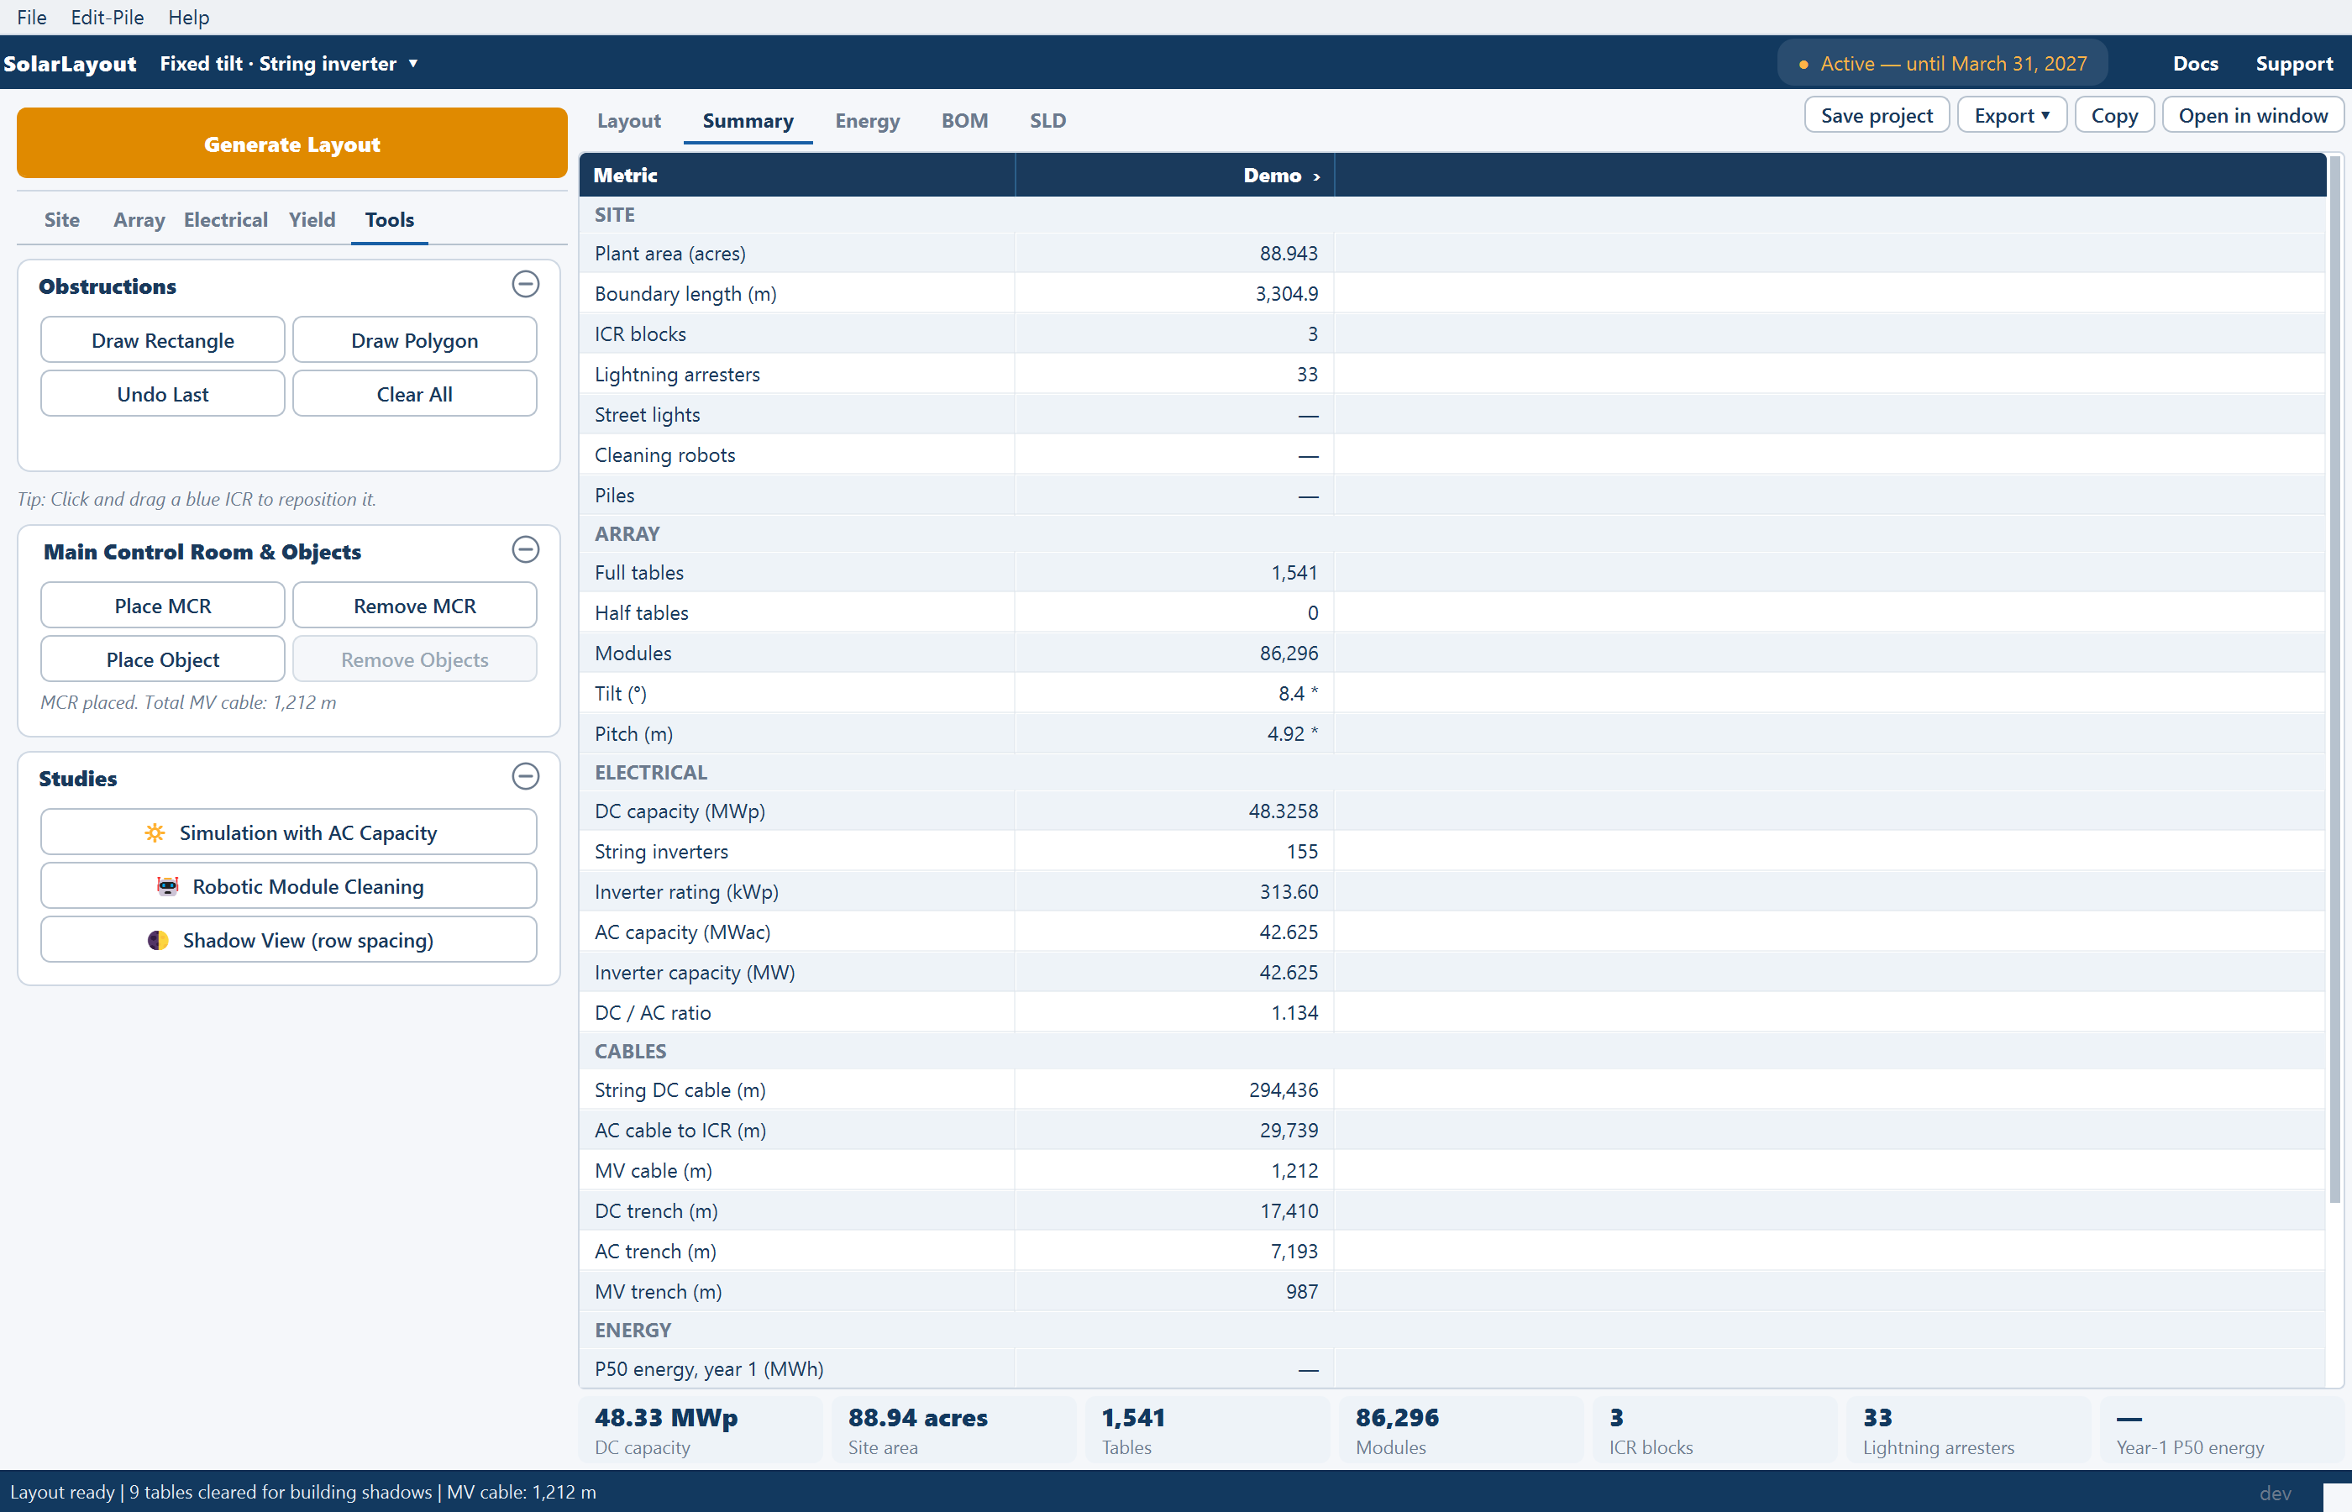Screen dimensions: 2352x1512
Task: Click the Clear All button
Action: pos(414,394)
